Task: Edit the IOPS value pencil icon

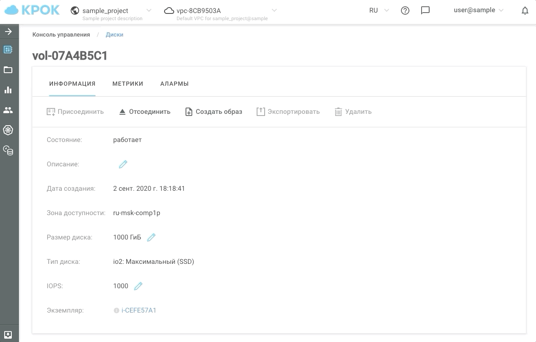Action: [x=138, y=286]
